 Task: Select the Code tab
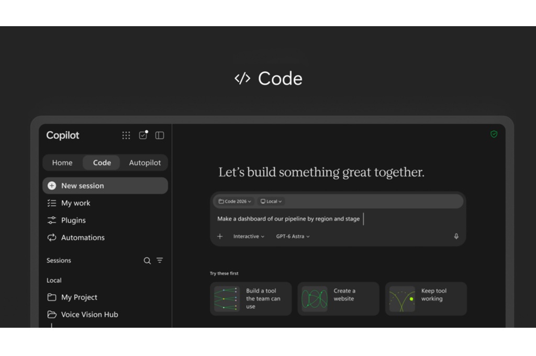pyautogui.click(x=102, y=162)
